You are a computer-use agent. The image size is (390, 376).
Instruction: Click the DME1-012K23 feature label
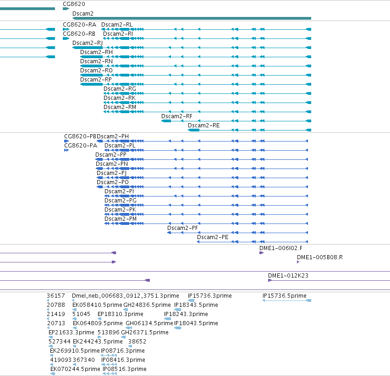pyautogui.click(x=288, y=276)
